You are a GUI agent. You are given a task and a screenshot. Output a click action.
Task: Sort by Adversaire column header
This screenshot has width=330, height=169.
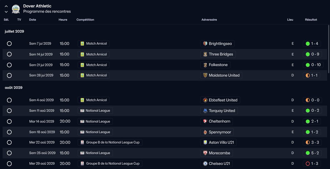click(209, 20)
